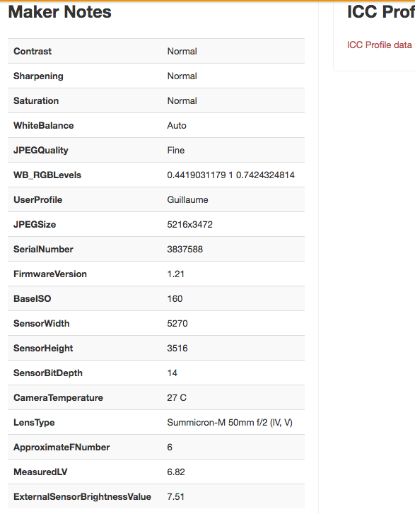Image resolution: width=415 pixels, height=514 pixels.
Task: Click the ExternalSensorBrightnessValue label
Action: click(x=82, y=497)
